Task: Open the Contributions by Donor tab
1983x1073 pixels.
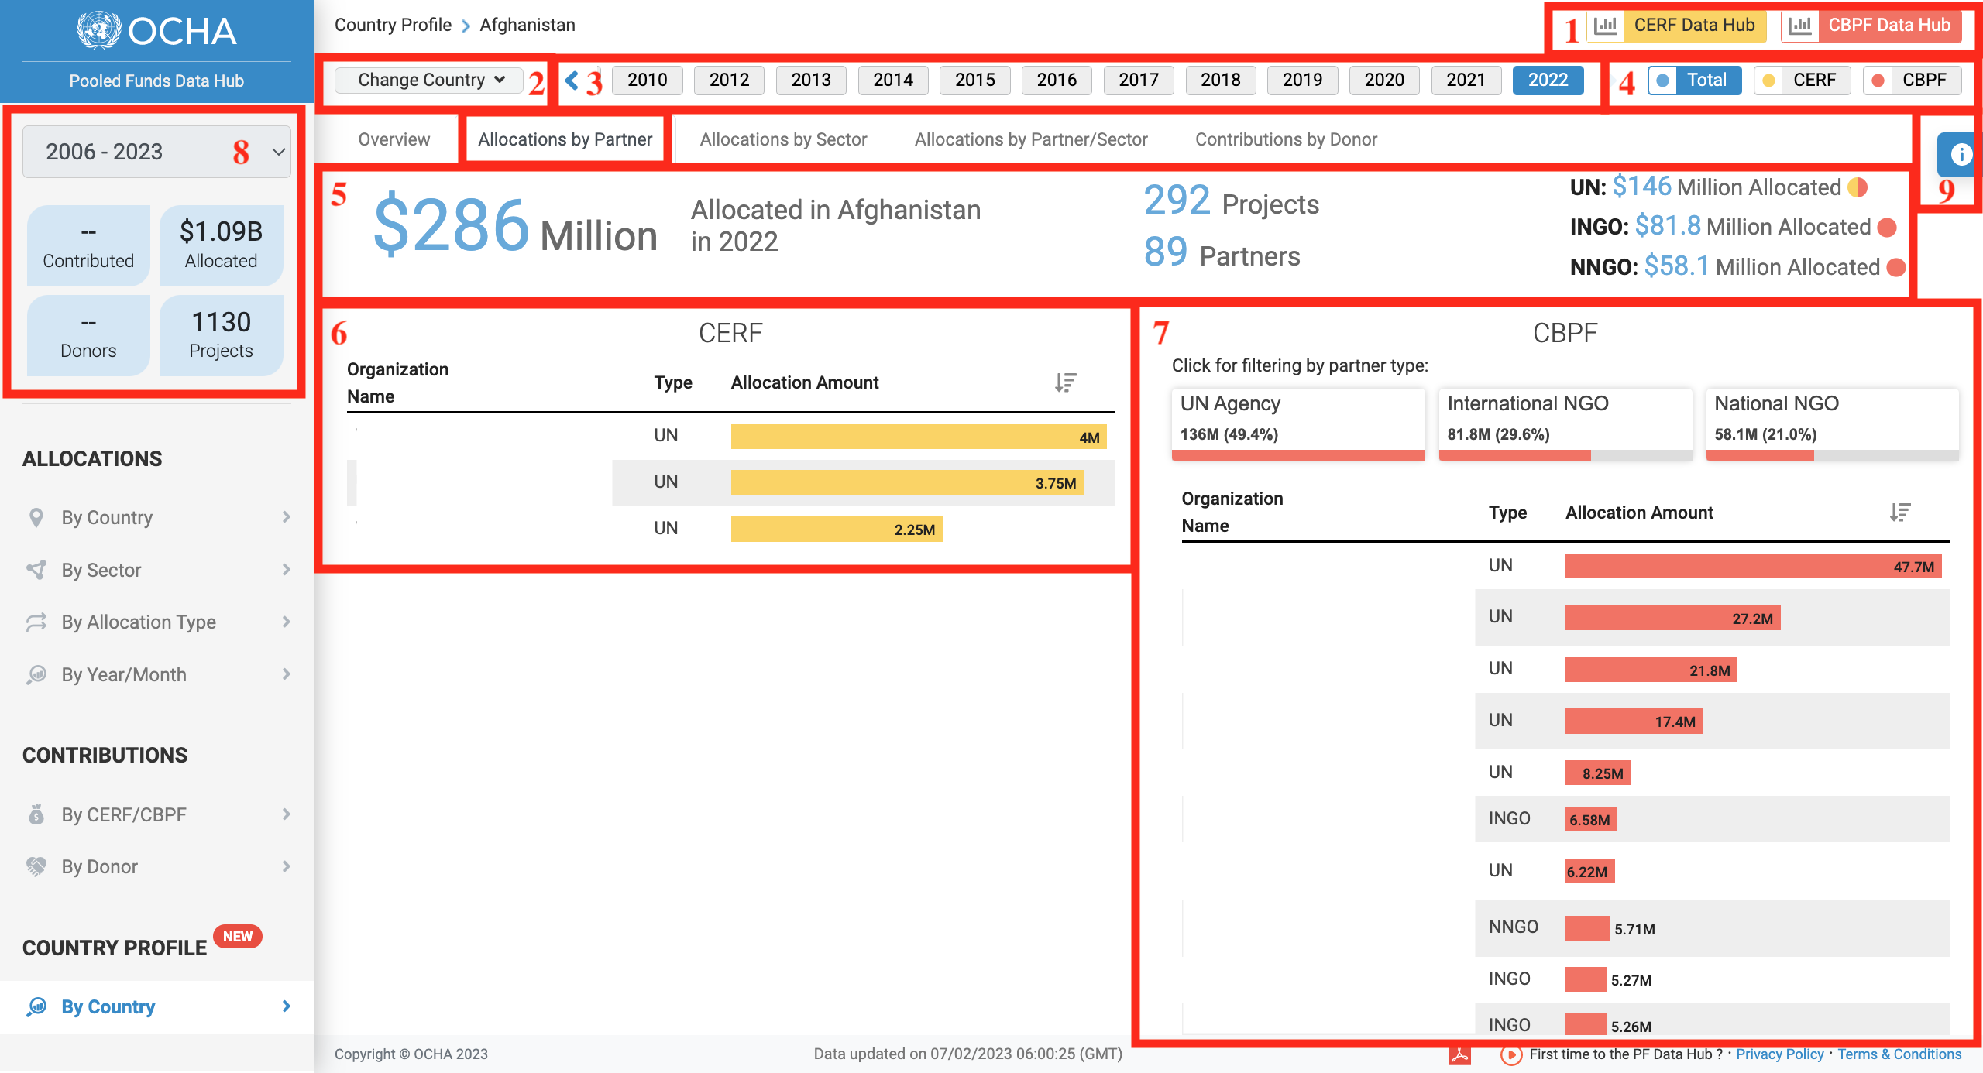Action: 1286,139
